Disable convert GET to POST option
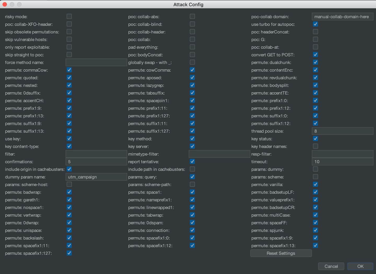Viewport: 376px width, 274px height. click(x=315, y=55)
